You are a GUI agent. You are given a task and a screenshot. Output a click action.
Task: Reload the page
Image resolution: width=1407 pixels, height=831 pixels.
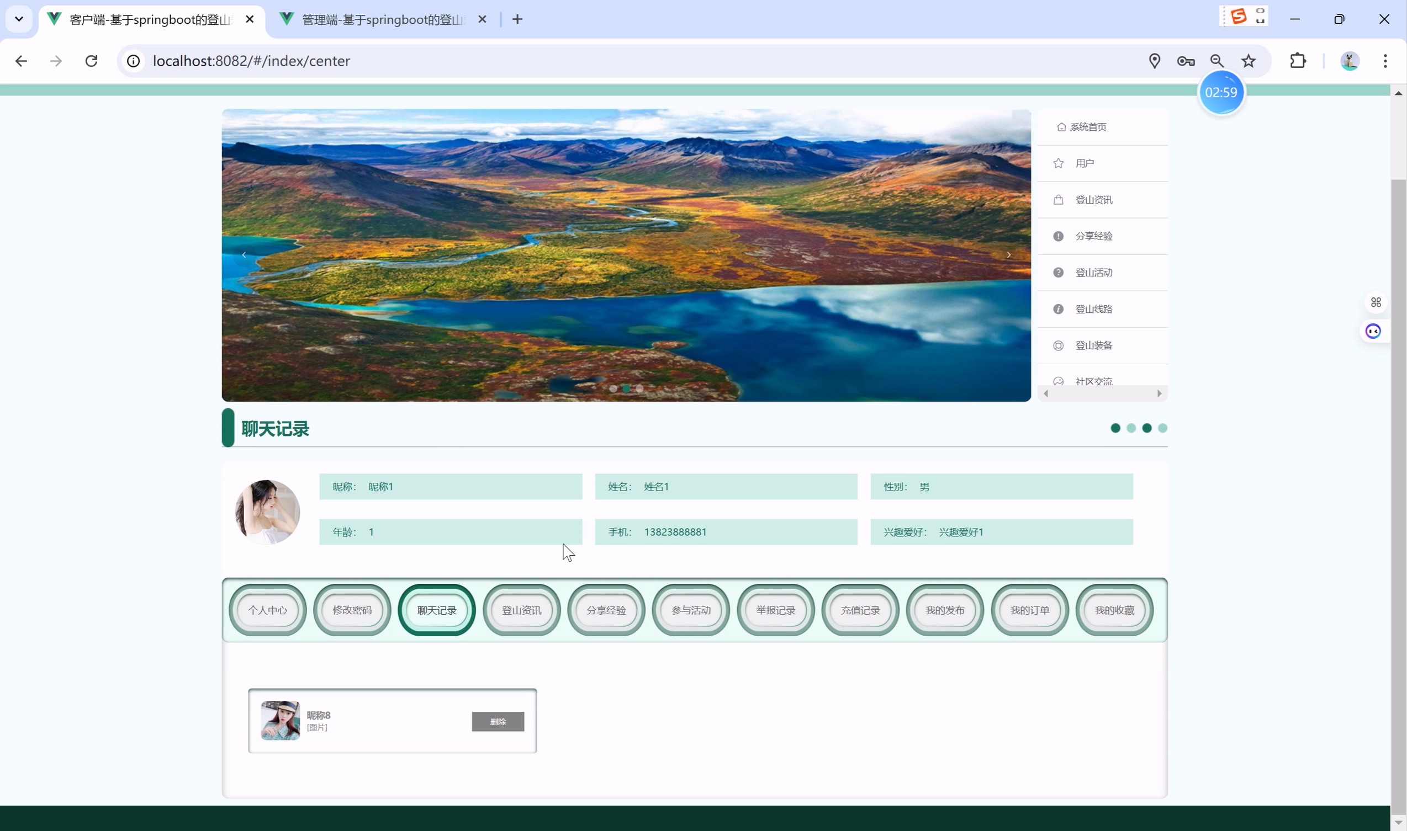(x=91, y=61)
